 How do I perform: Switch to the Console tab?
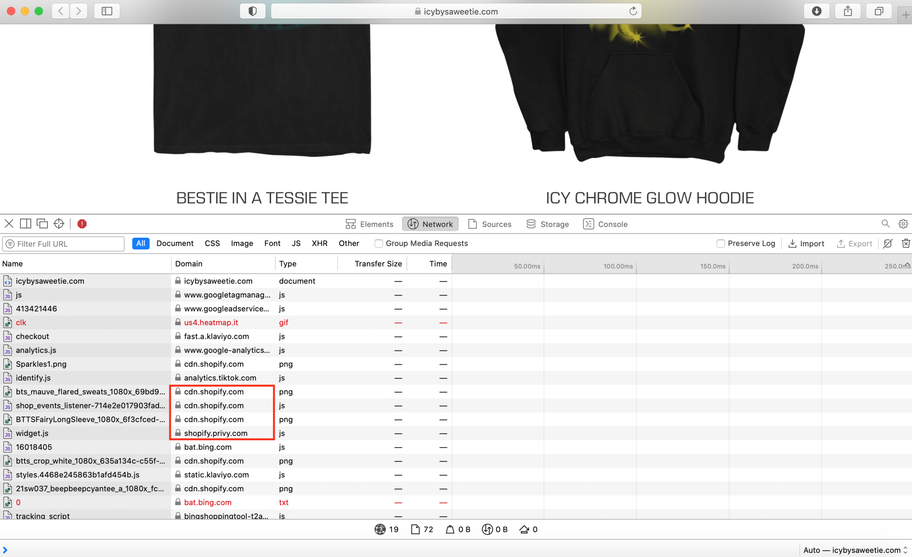point(605,224)
